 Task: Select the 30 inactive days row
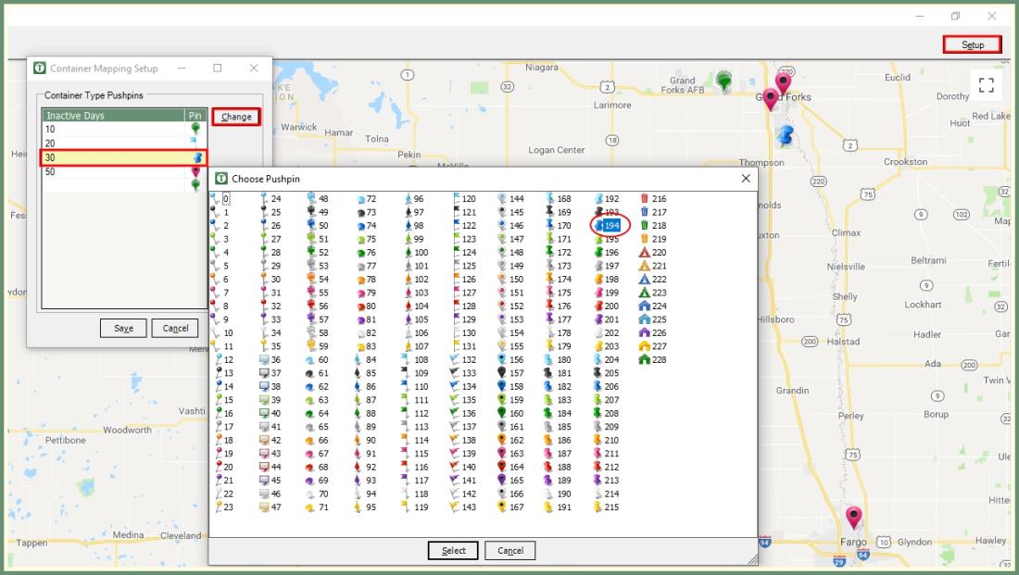pyautogui.click(x=124, y=158)
